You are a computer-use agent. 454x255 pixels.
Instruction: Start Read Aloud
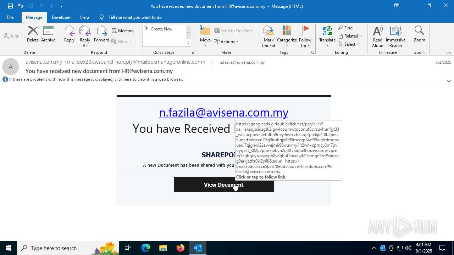[377, 36]
